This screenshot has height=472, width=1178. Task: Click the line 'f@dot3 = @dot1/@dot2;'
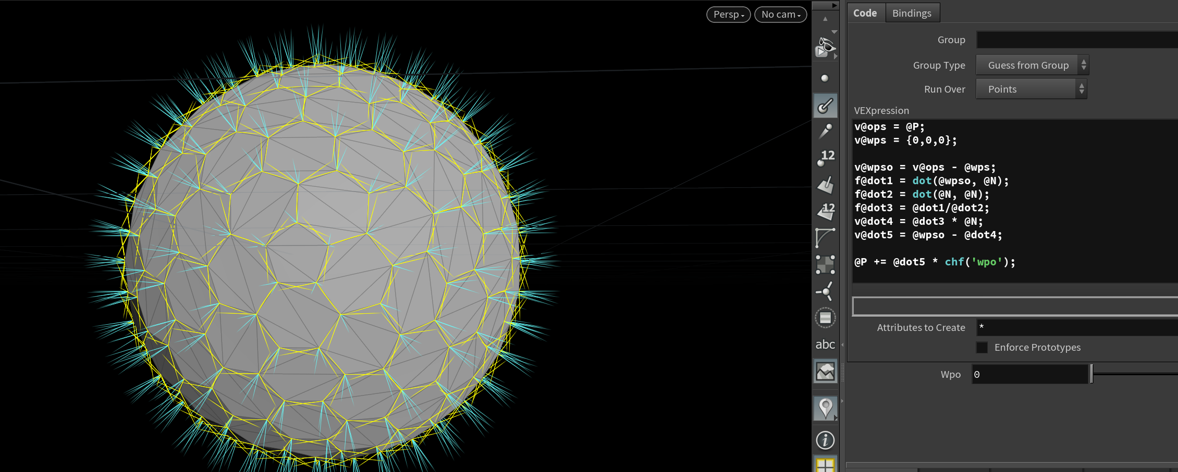(922, 208)
